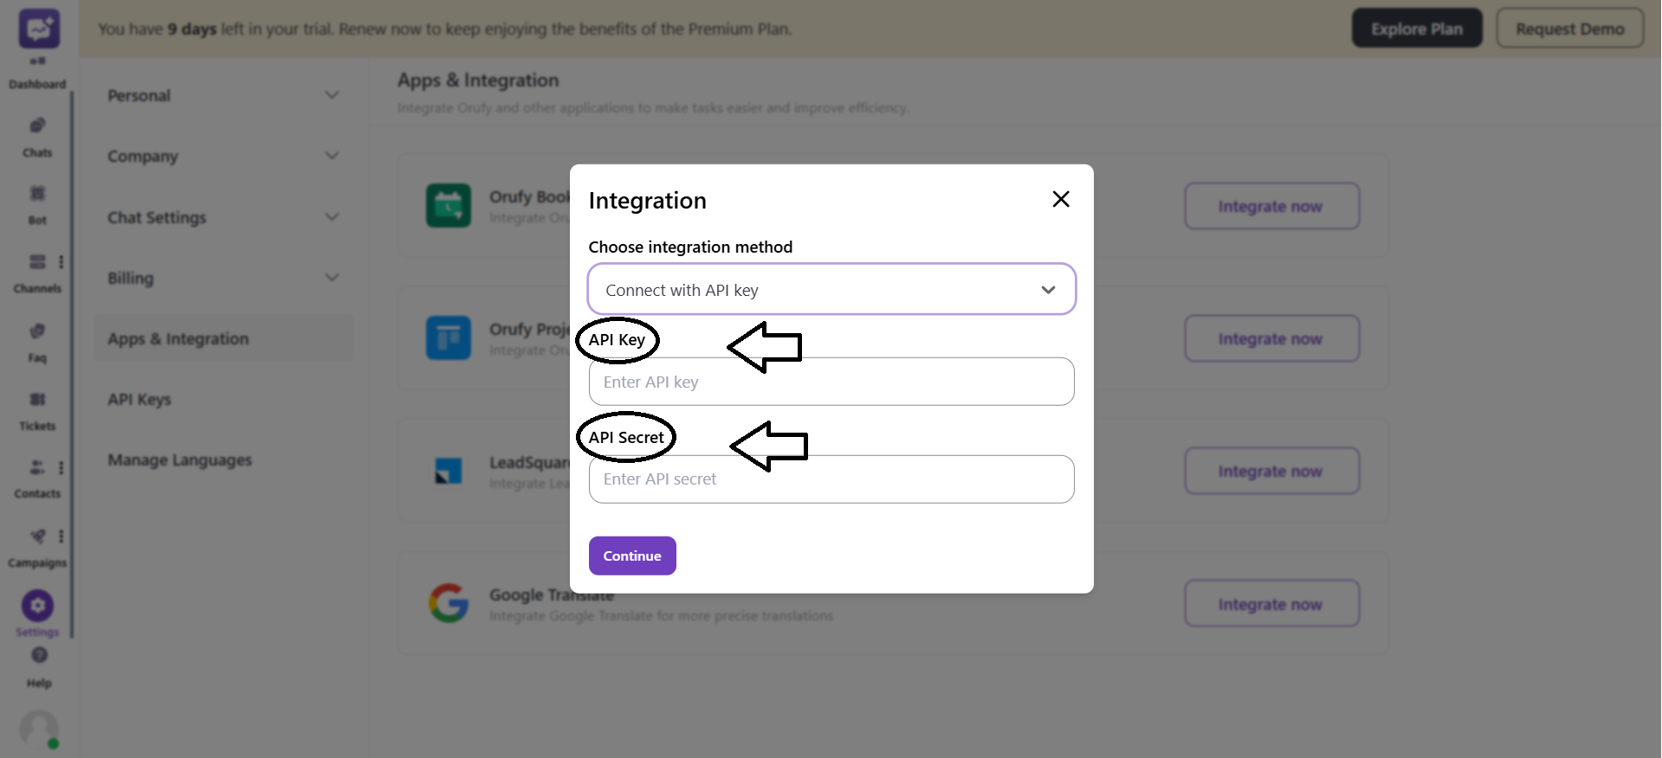Click the Faq sidebar icon
Viewport: 1662px width, 758px height.
tap(36, 339)
